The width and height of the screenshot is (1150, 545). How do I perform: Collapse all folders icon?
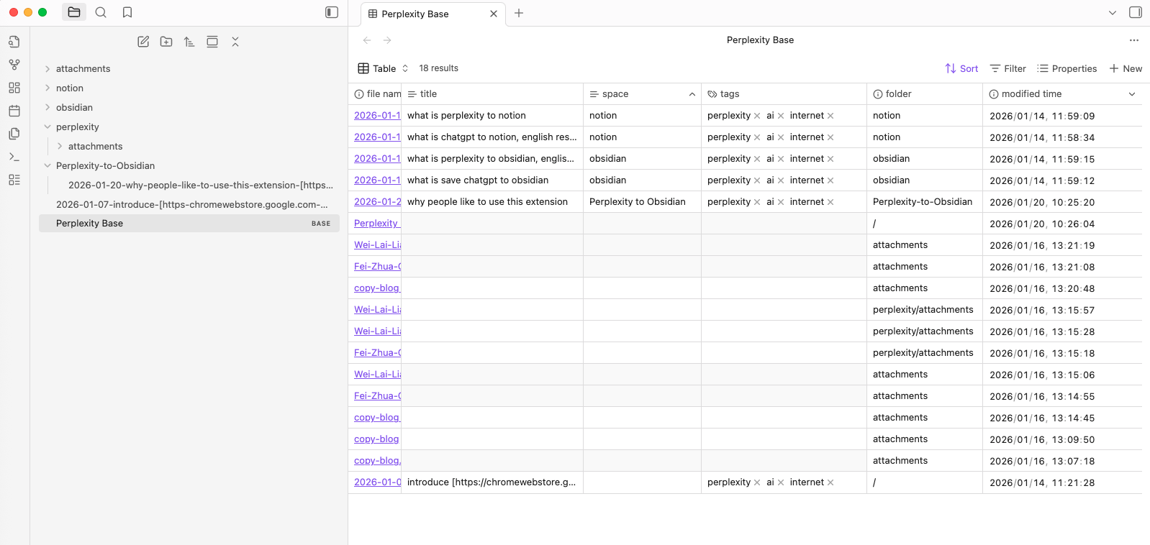pyautogui.click(x=235, y=42)
